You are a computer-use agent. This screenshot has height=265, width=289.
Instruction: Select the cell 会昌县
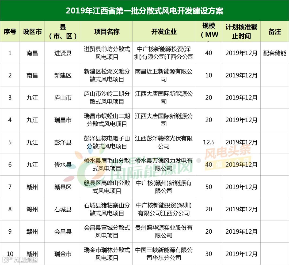pos(63,232)
